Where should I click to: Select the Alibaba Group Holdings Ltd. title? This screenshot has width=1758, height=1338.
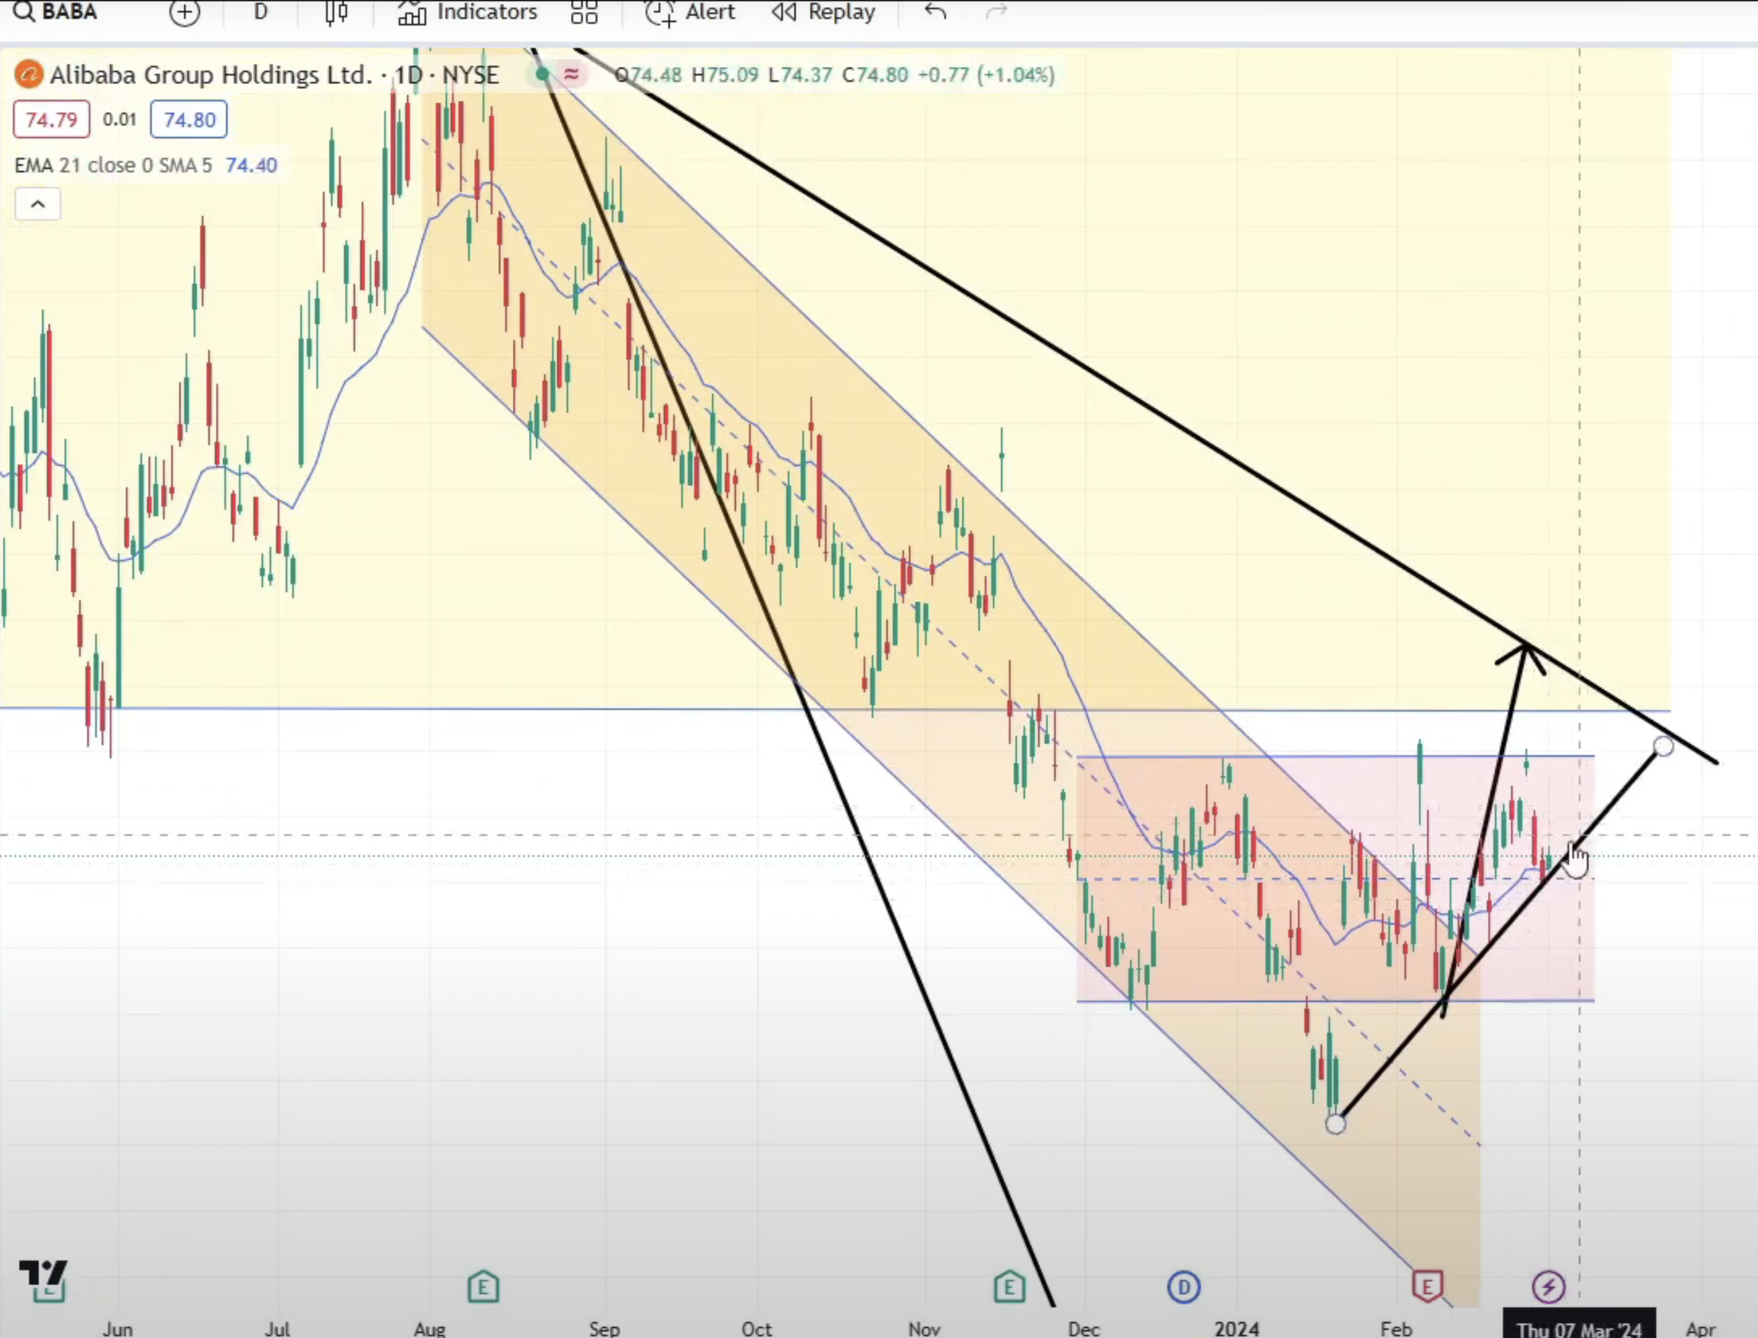click(x=211, y=75)
